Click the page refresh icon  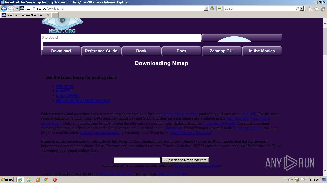(219, 9)
